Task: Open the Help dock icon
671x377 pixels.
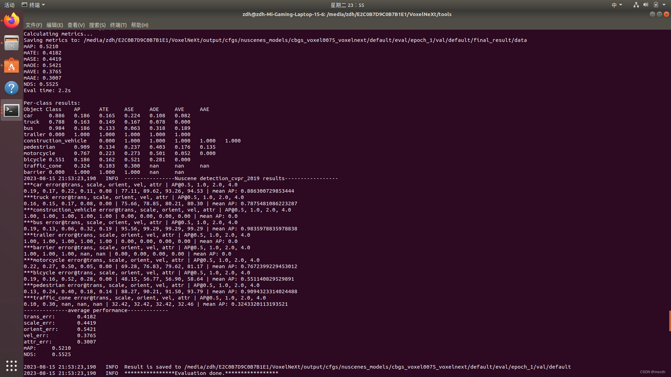Action: pyautogui.click(x=12, y=88)
